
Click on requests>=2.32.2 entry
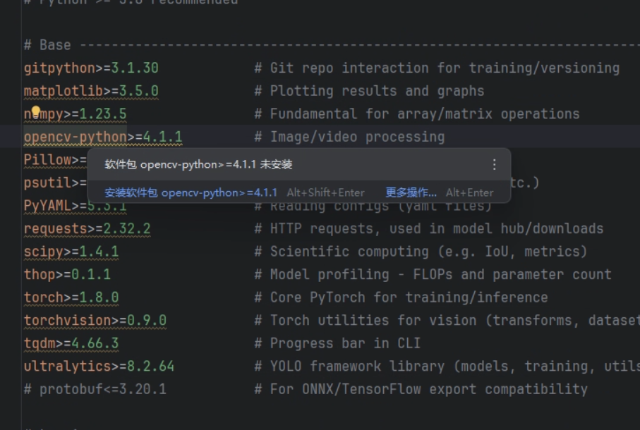point(87,228)
